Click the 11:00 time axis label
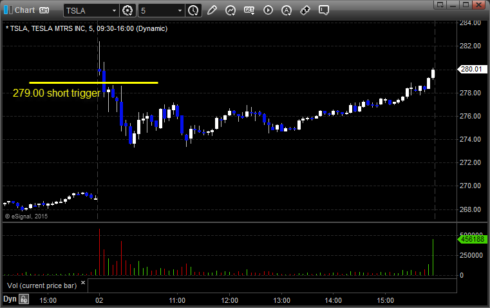490x308 pixels. tap(177, 300)
